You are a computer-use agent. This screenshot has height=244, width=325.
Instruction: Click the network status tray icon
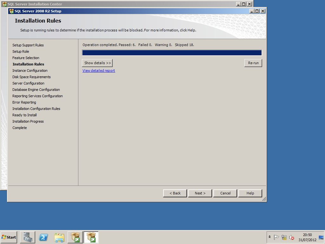point(284,237)
